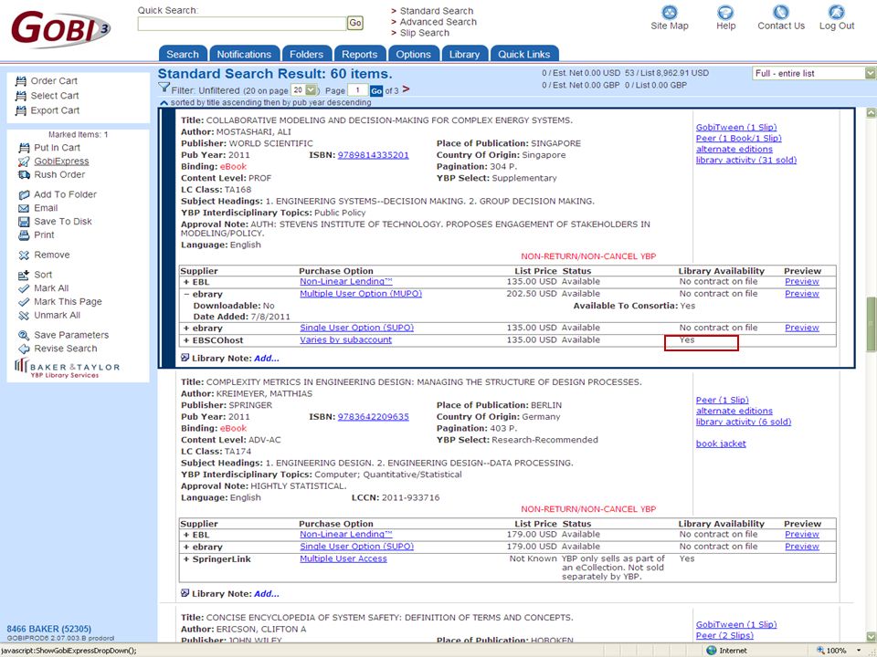877x657 pixels.
Task: Open the Notifications tab
Action: (244, 54)
